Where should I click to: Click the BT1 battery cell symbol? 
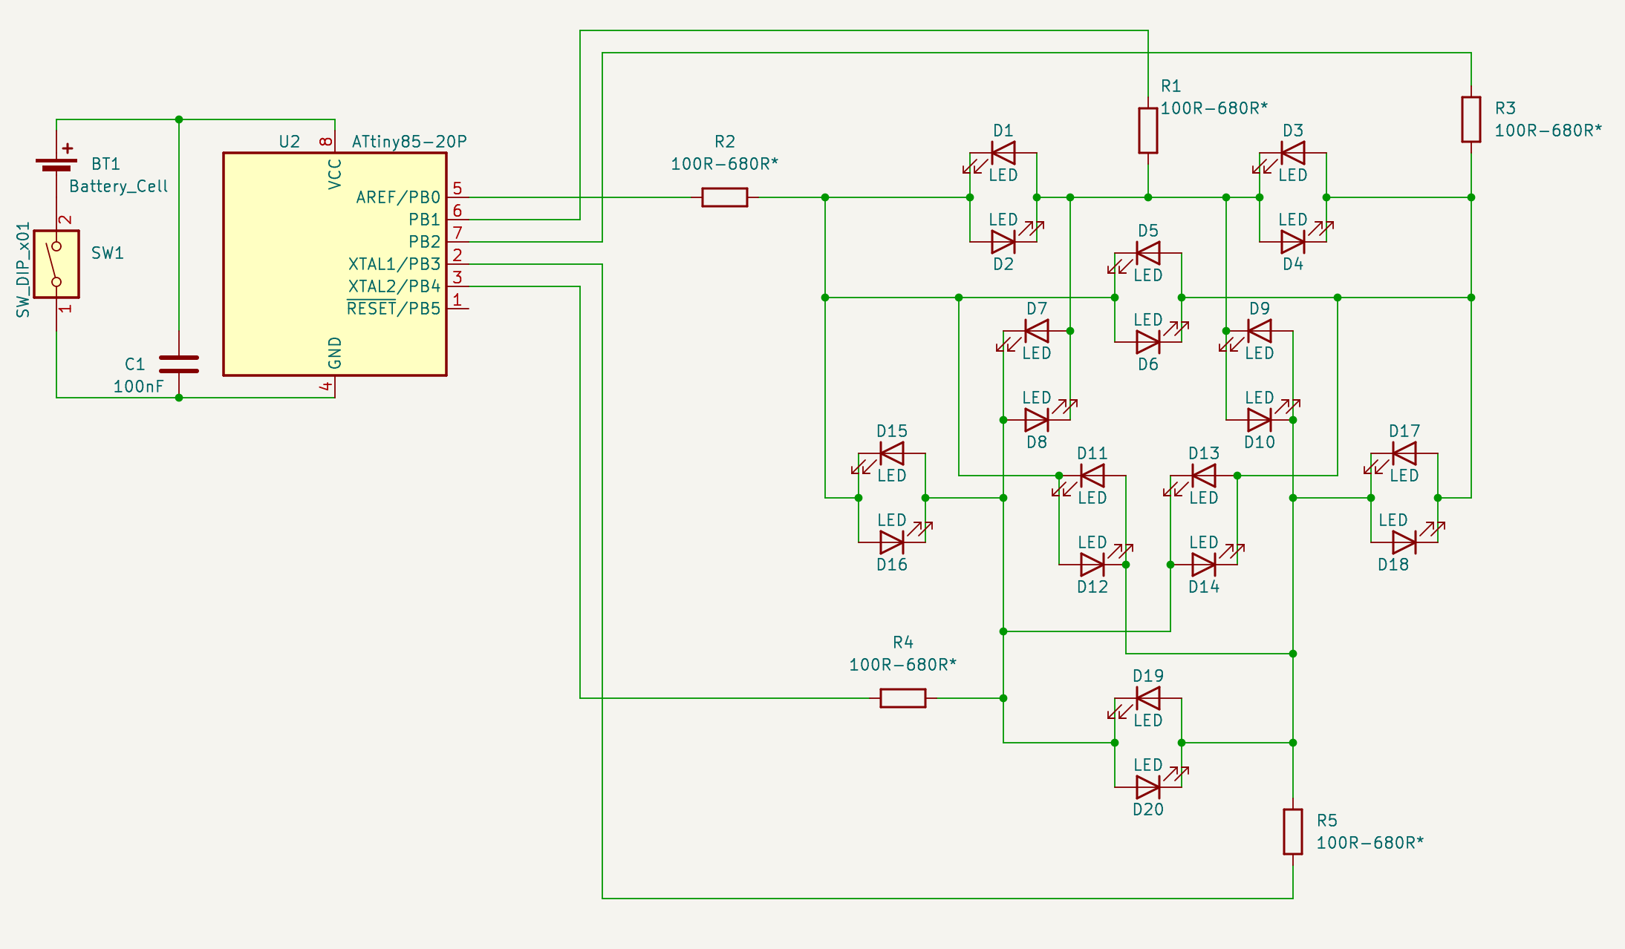(56, 164)
